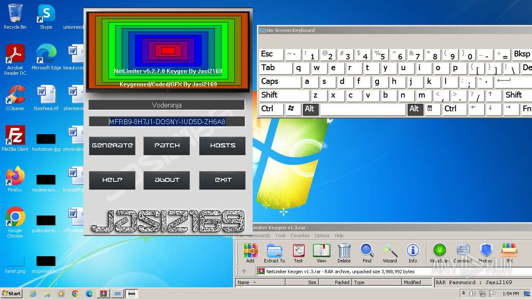The height and width of the screenshot is (299, 532).
Task: Open the Options menu in WinRAR
Action: point(322,235)
